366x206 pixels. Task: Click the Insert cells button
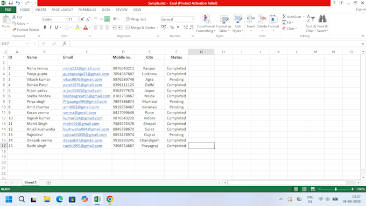point(251,24)
